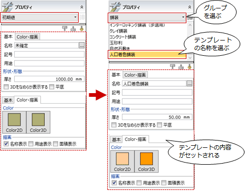Click the gold pick-attribute icon above the 未確定 field
Viewport: 245px width, 191px height.
81,28
